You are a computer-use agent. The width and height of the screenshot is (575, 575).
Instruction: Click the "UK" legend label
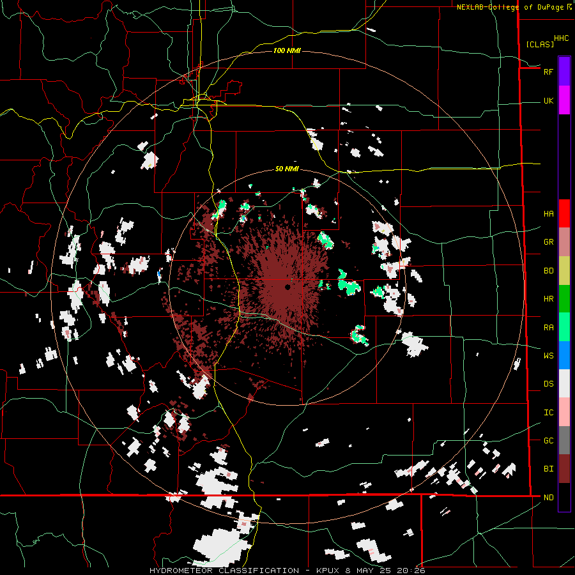[548, 101]
